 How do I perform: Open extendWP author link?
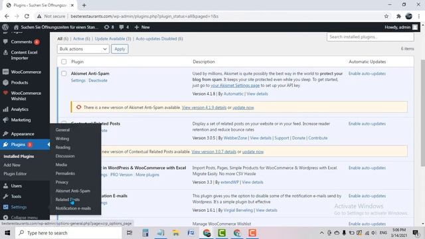[x=230, y=182]
